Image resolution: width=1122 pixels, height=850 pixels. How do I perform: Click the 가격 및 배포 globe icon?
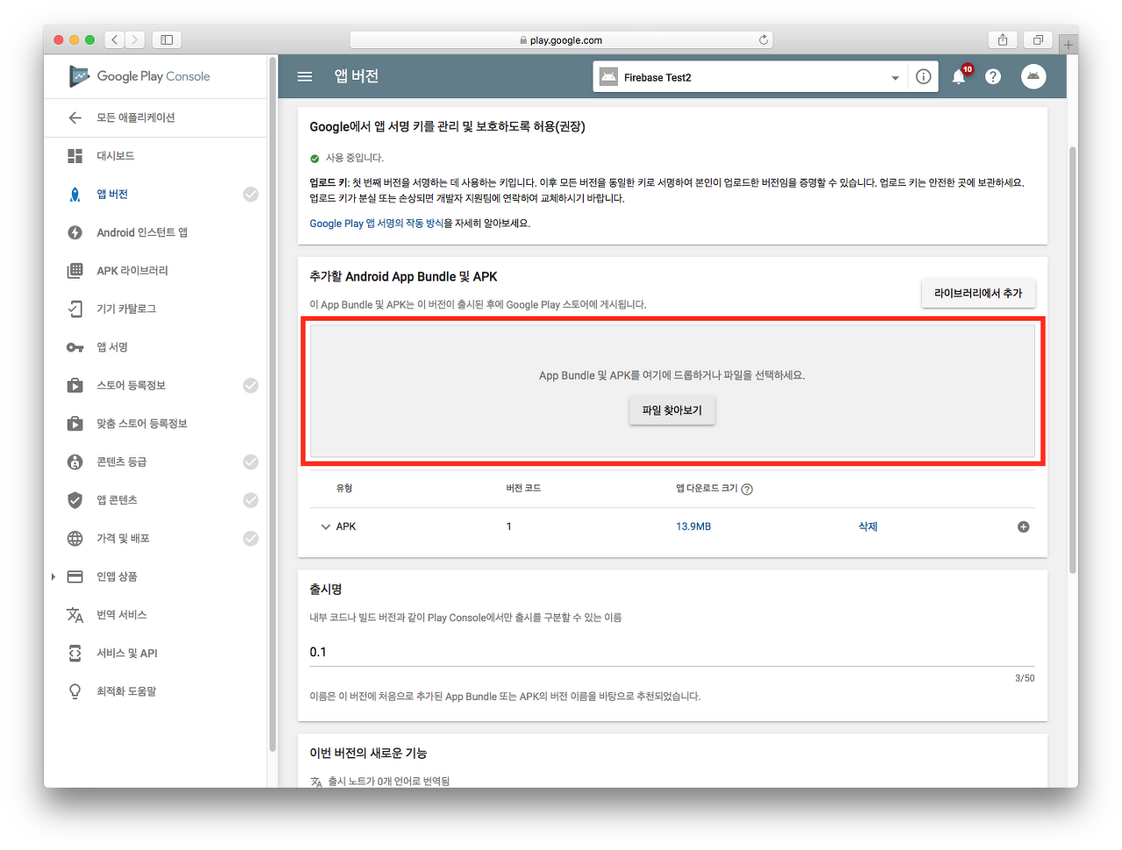point(75,538)
